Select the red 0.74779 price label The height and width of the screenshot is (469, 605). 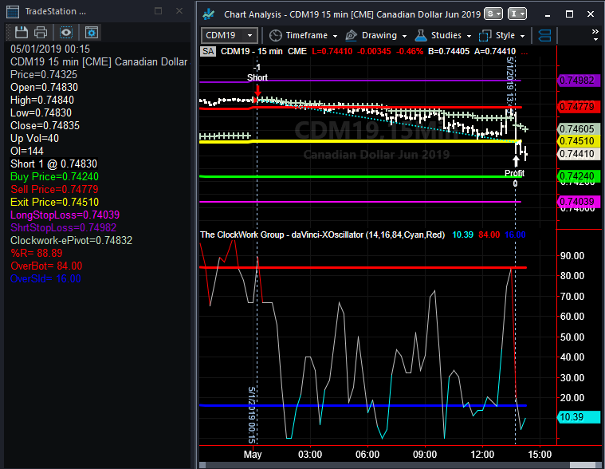(x=578, y=106)
